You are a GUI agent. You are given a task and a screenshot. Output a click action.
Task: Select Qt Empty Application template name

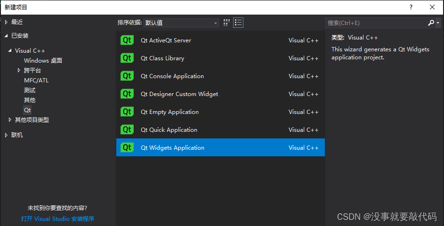170,112
